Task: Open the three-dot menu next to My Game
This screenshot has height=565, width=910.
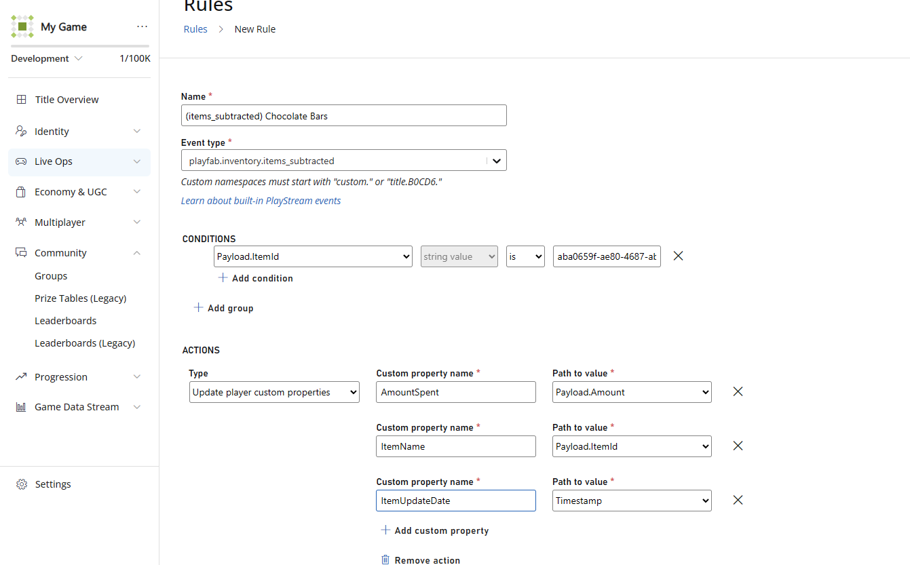Action: 142,26
